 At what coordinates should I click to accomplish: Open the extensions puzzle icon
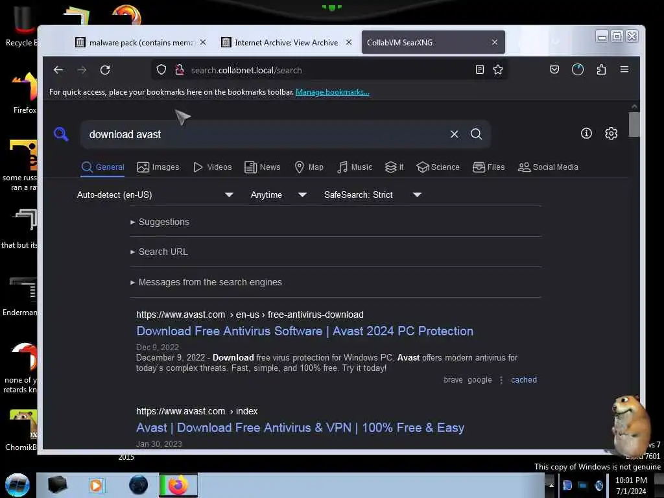tap(601, 69)
